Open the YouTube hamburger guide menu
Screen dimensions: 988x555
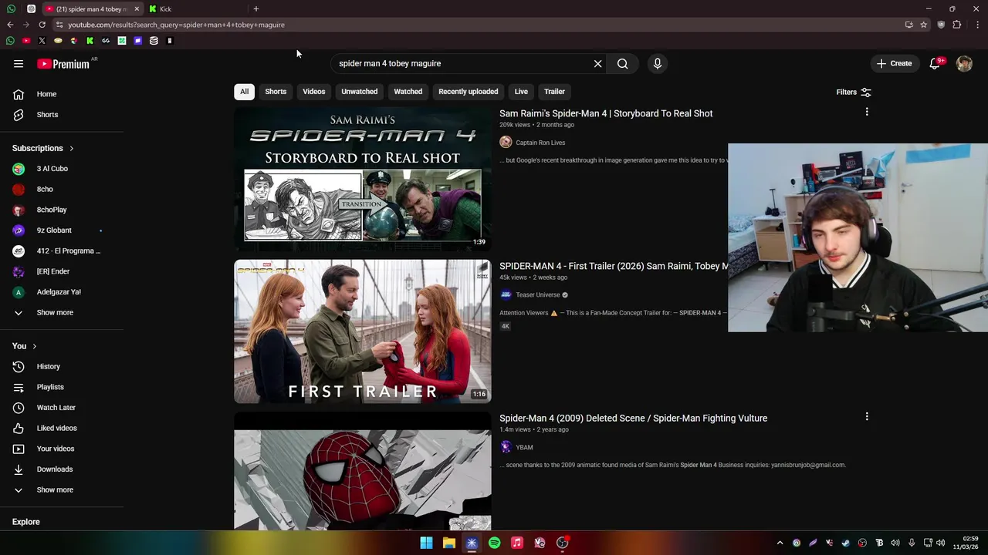click(x=19, y=64)
